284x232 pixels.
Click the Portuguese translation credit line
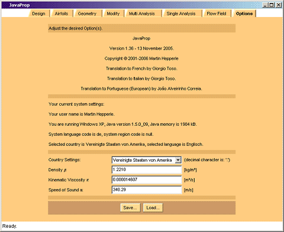click(141, 89)
